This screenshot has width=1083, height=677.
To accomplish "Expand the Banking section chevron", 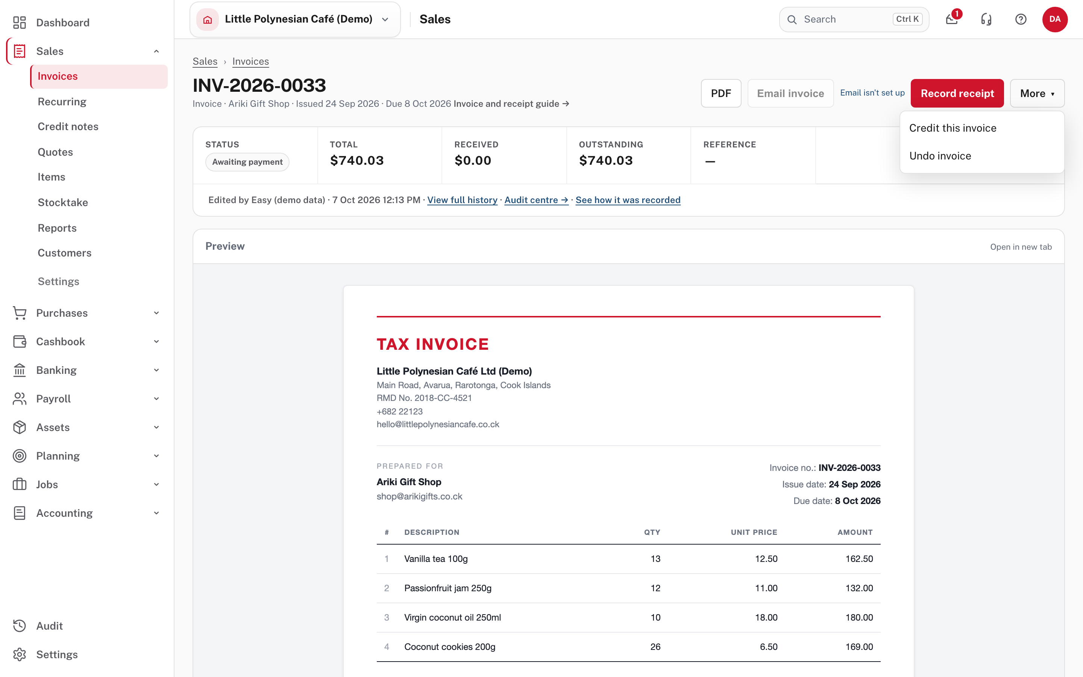I will (x=156, y=370).
